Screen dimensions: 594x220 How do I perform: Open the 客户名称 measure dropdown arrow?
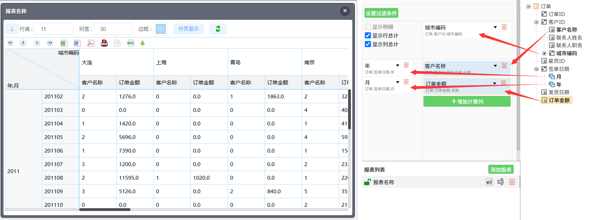pos(495,66)
